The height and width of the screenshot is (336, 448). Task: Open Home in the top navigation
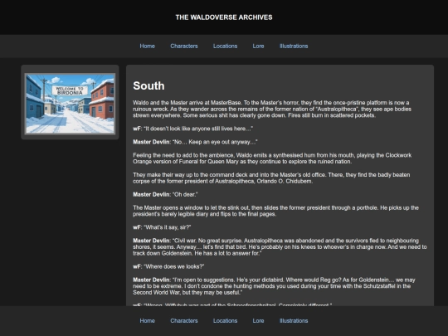(x=147, y=46)
